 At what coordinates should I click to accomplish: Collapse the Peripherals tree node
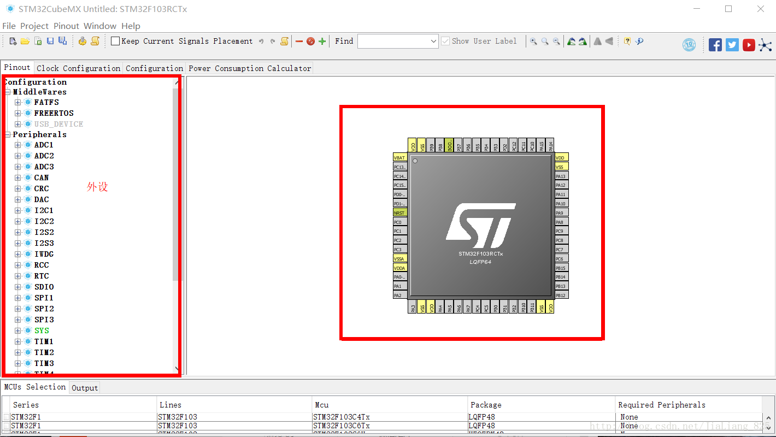click(x=8, y=134)
